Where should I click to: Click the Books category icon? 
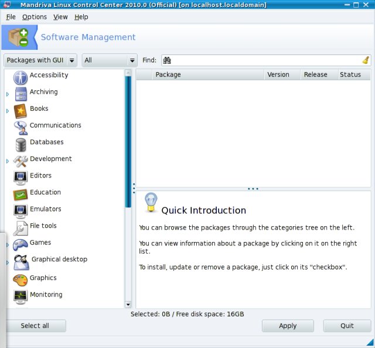click(21, 111)
